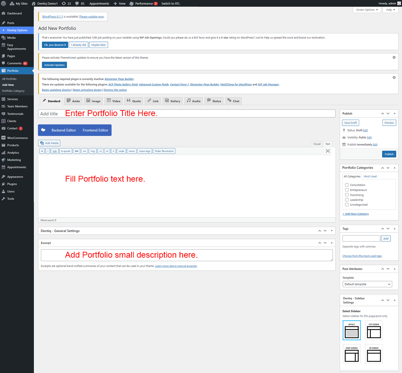Image resolution: width=402 pixels, height=373 pixels.
Task: Dismiss the ThemeForest updates notice
Action: tap(394, 57)
